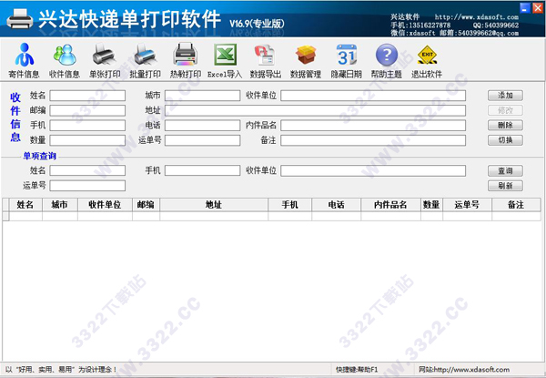Focus the 地址 address field
Screen dimensions: 546x378
315,110
